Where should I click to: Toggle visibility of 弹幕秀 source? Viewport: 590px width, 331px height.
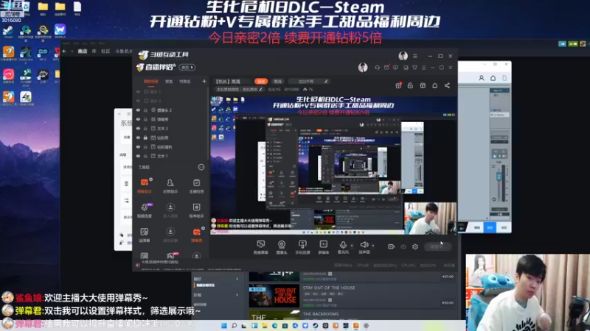[138, 119]
